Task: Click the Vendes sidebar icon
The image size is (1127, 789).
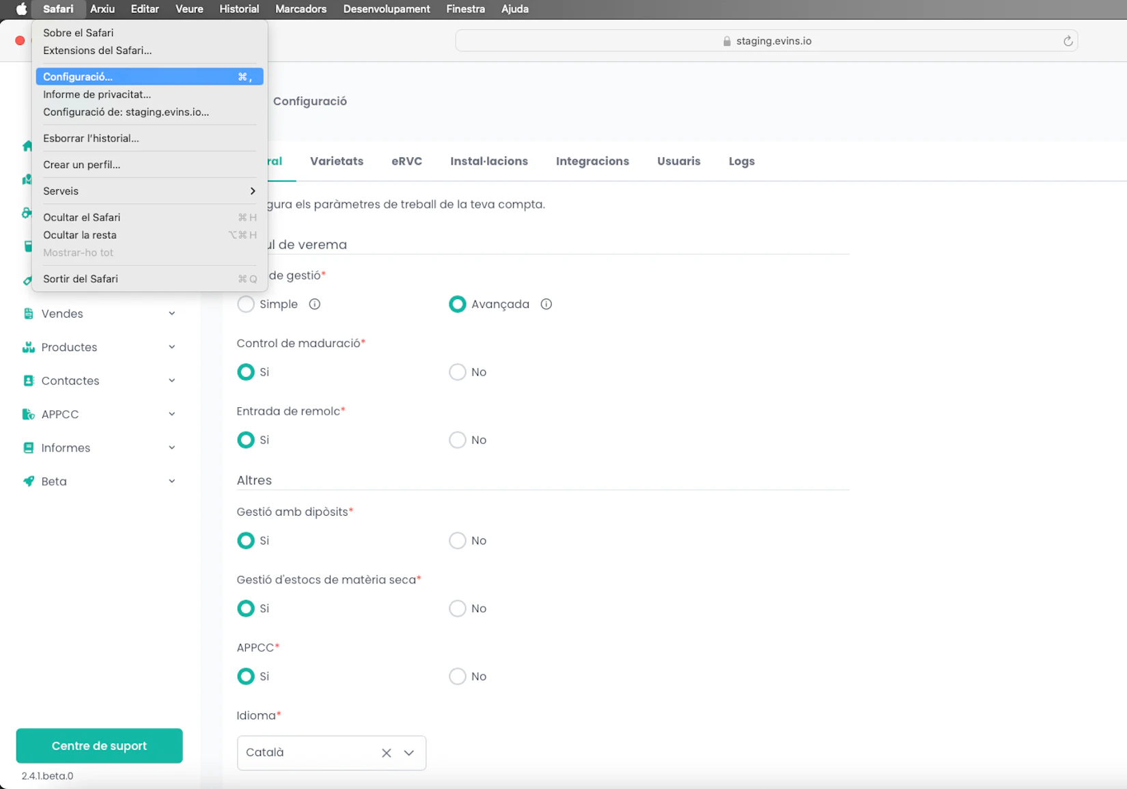Action: [28, 314]
